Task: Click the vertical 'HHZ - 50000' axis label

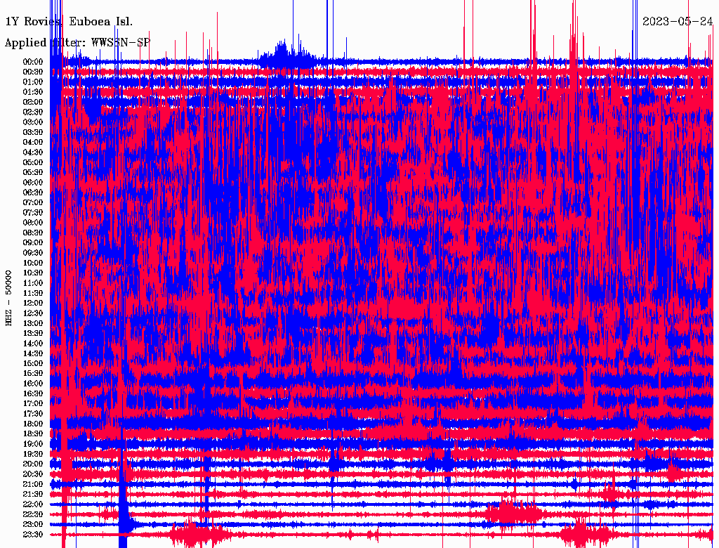Action: coord(9,296)
